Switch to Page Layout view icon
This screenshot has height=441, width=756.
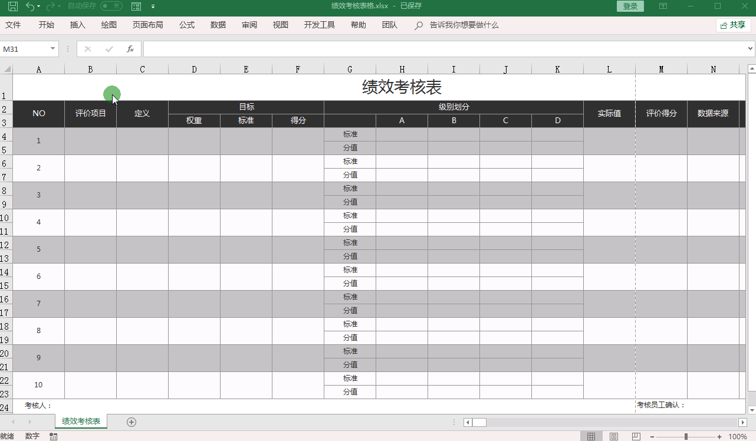point(614,436)
